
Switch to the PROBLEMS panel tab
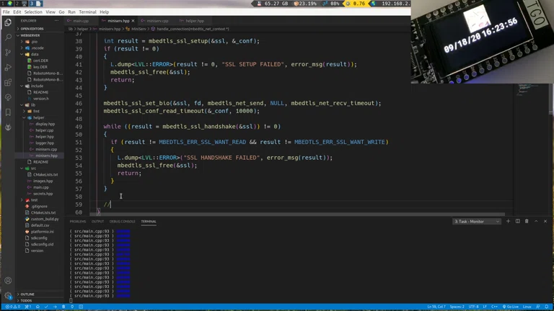[x=78, y=222]
